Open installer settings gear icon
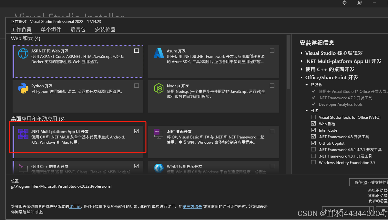Screen dimensions: 388x220 tap(345, 3)
